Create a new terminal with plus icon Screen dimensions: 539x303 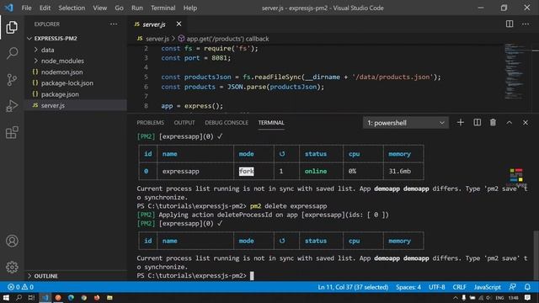pyautogui.click(x=461, y=123)
